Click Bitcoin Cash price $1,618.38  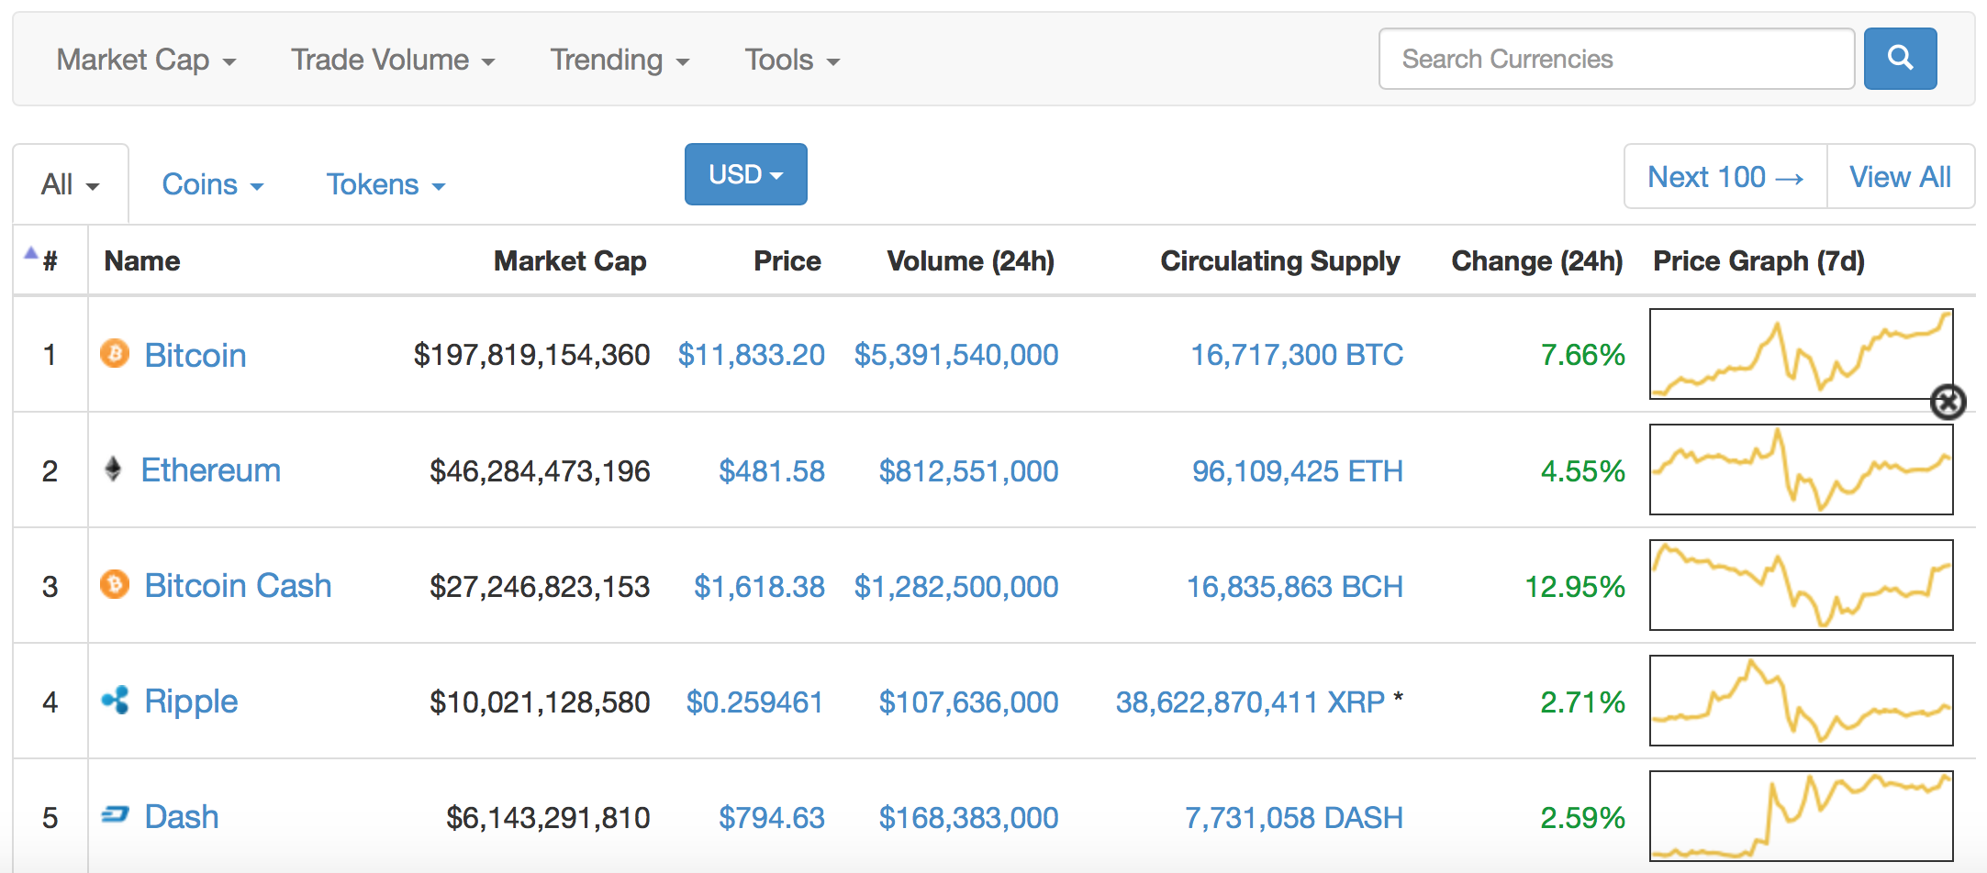(x=759, y=587)
